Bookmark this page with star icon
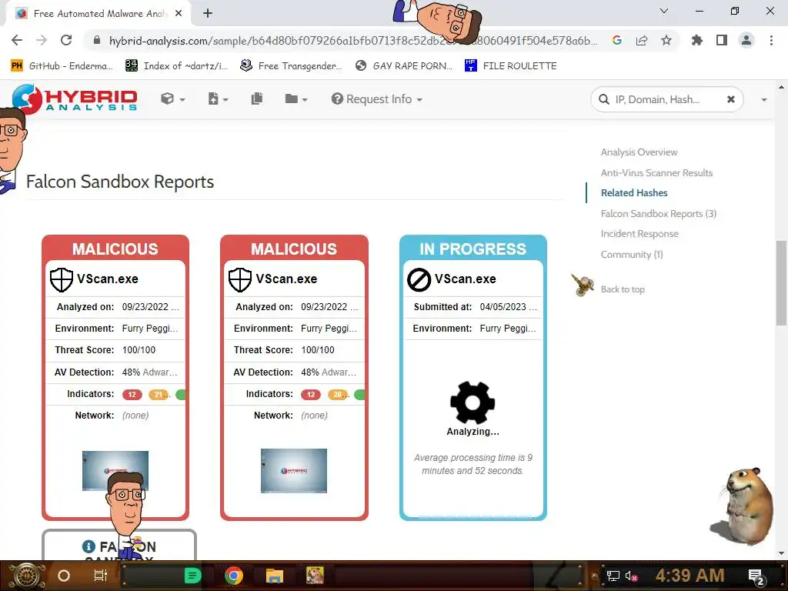 [666, 40]
